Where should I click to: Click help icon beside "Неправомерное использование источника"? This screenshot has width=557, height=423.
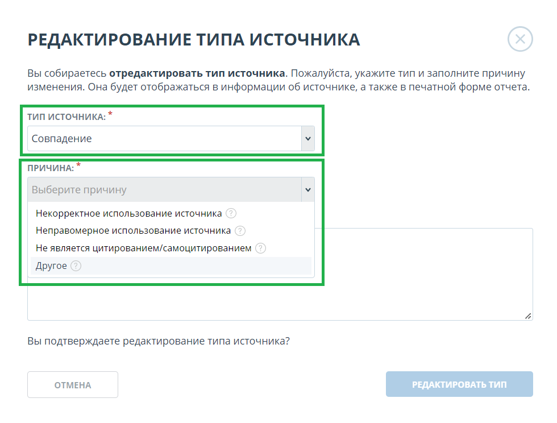(240, 231)
